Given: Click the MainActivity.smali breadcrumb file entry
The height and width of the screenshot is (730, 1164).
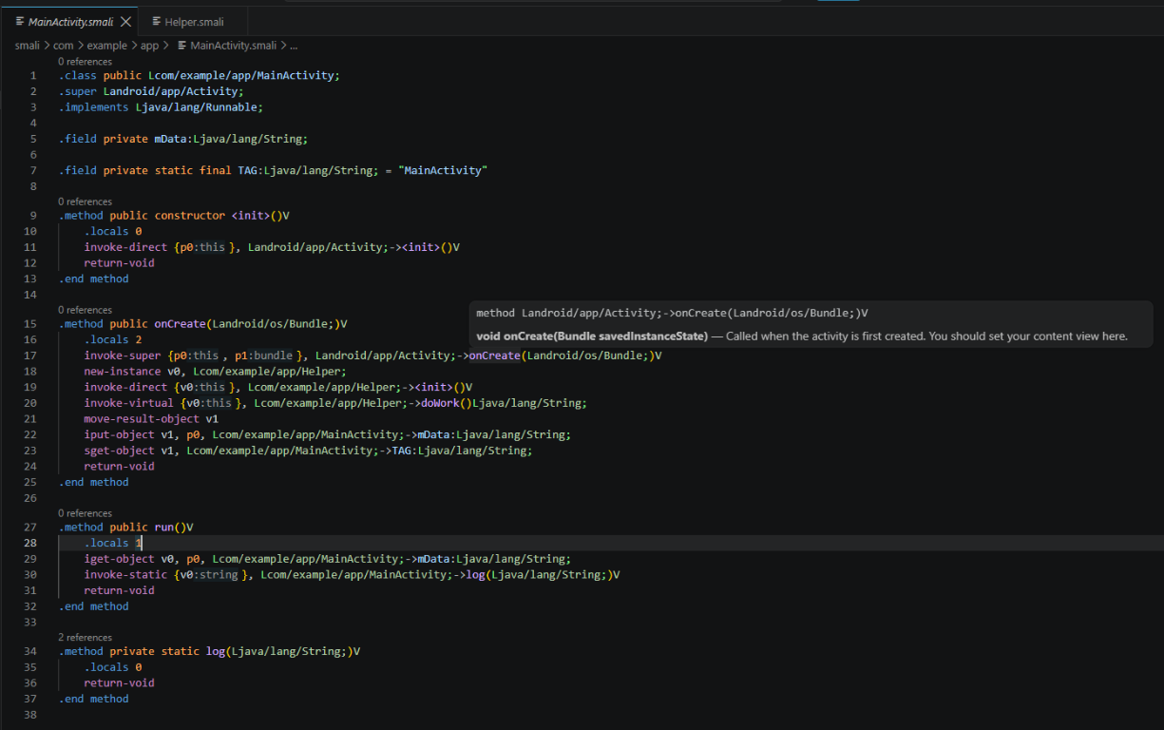Looking at the screenshot, I should 226,45.
